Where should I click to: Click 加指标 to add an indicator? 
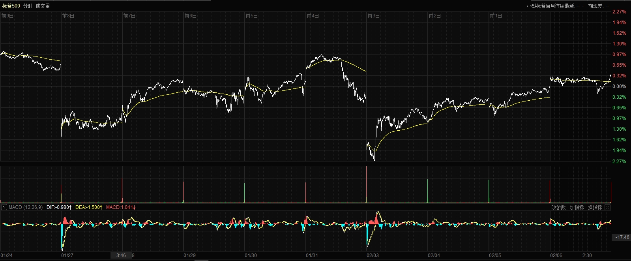click(x=577, y=207)
